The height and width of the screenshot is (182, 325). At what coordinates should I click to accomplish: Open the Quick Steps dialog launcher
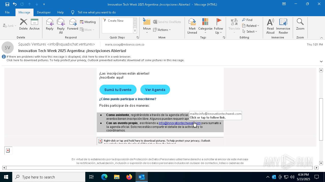point(138,37)
